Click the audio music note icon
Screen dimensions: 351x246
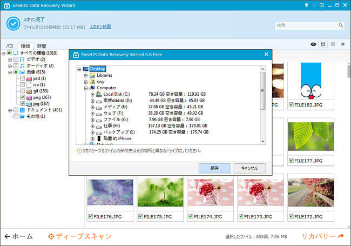click(x=22, y=65)
